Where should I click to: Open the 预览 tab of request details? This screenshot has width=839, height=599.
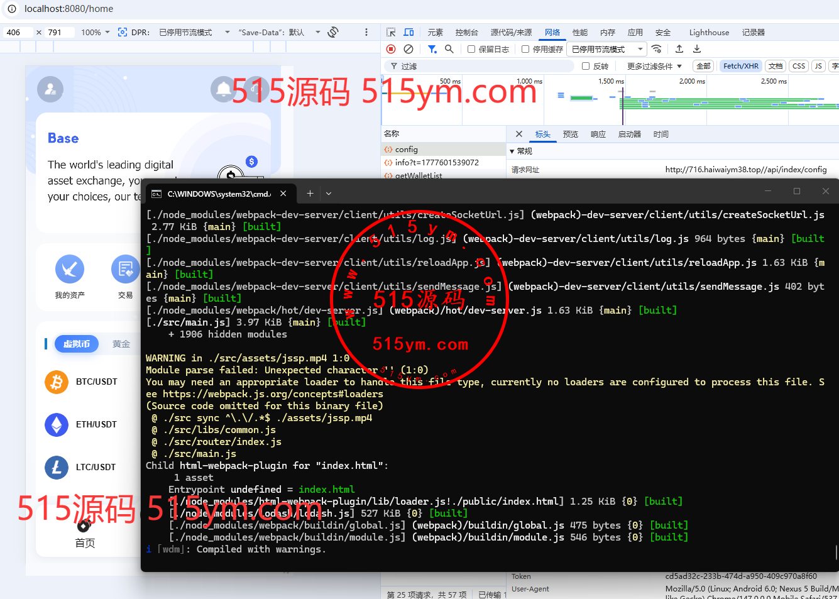pyautogui.click(x=571, y=134)
